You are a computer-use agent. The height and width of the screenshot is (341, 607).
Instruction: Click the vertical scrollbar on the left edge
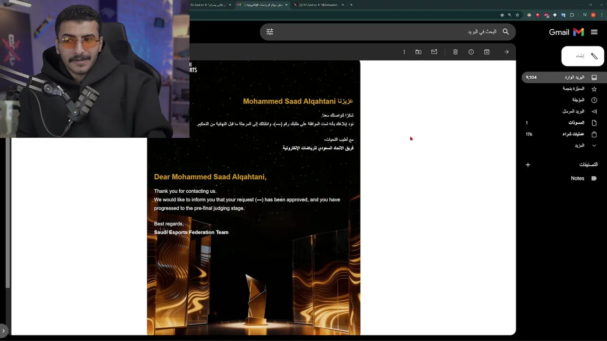click(x=8, y=213)
